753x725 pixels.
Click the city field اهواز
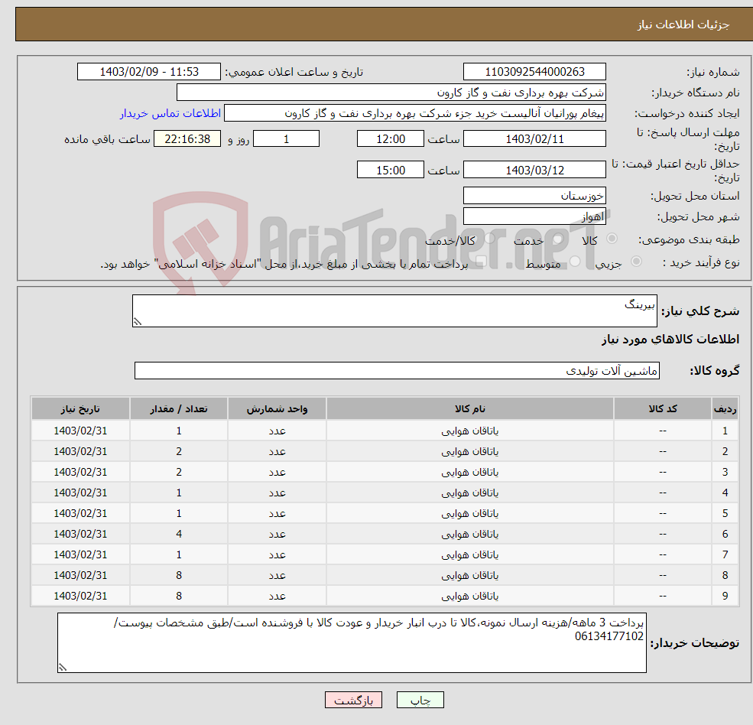(534, 216)
